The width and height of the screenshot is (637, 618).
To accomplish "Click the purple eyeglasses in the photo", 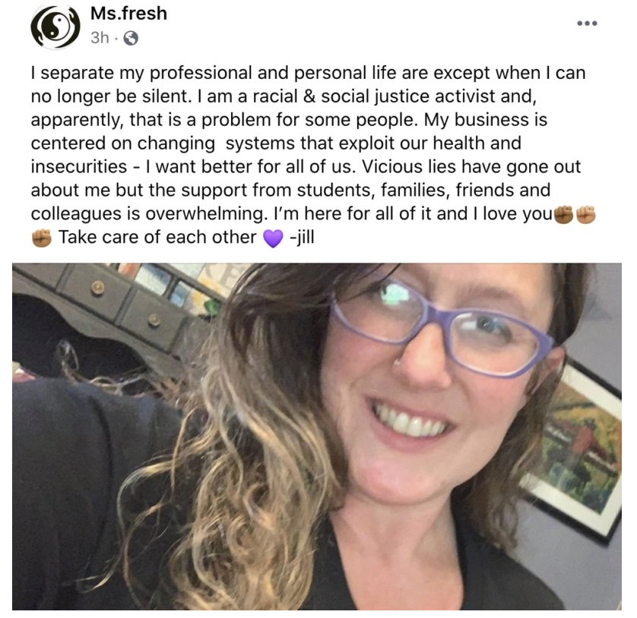I will tap(441, 325).
